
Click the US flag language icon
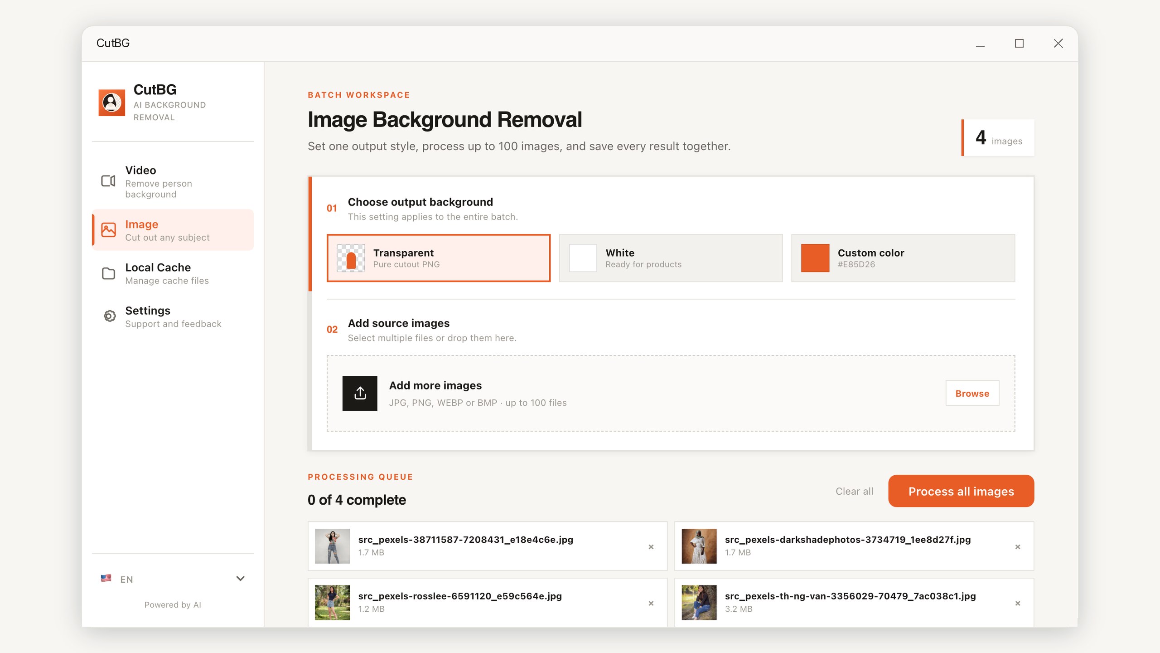click(106, 578)
